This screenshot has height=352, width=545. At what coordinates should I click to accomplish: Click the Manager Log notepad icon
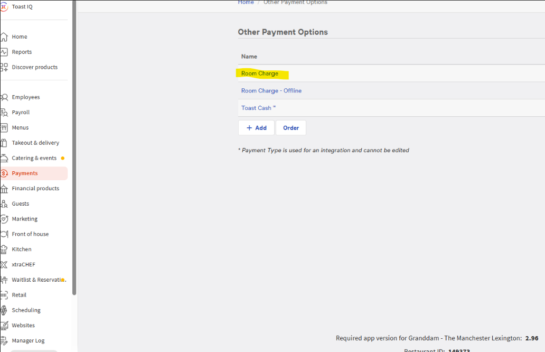click(x=4, y=340)
